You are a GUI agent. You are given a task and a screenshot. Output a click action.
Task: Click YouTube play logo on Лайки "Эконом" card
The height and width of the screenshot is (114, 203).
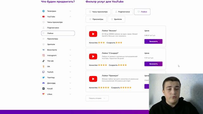pos(93,34)
